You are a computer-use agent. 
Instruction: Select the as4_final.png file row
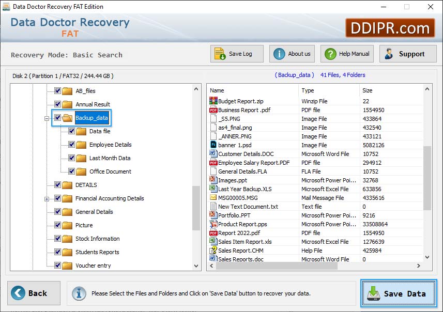click(316, 128)
